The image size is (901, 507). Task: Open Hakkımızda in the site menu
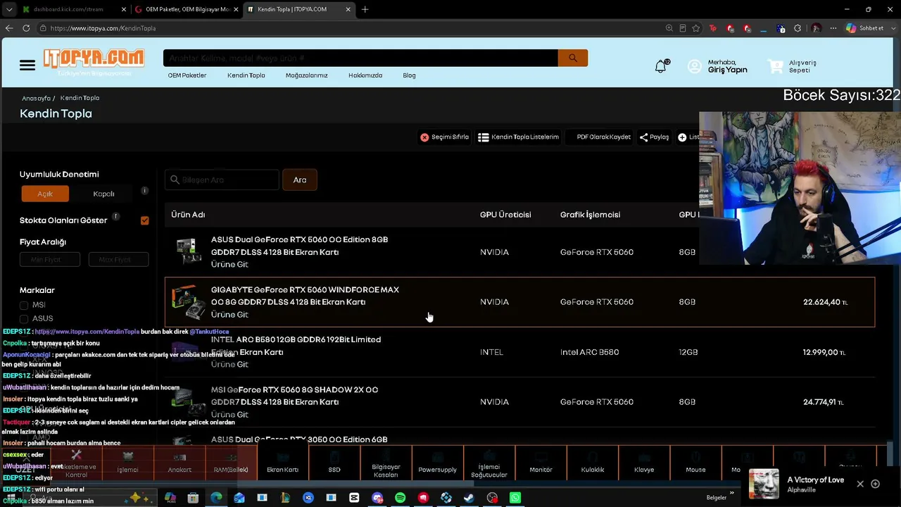[x=365, y=75]
